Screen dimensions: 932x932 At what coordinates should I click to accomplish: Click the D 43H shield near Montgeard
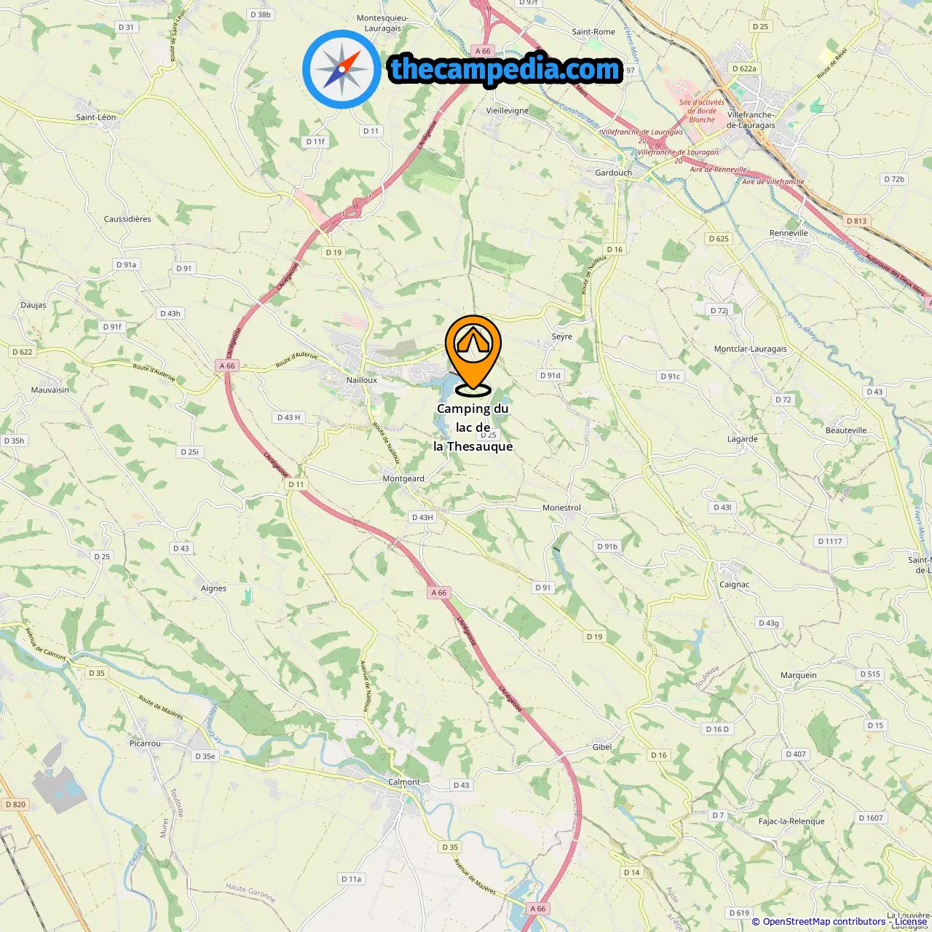422,517
